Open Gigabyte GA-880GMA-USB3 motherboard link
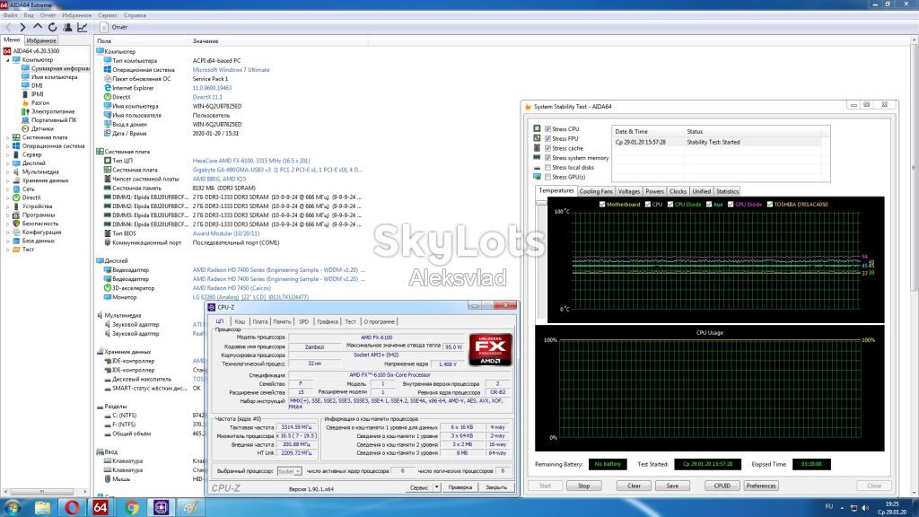This screenshot has height=517, width=919. (277, 170)
